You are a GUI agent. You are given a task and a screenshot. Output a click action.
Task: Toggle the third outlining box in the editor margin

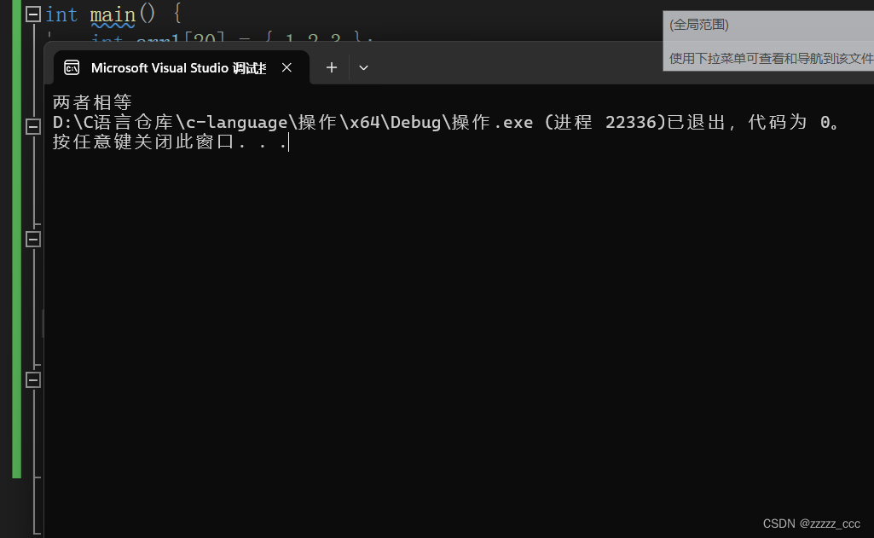(x=33, y=240)
